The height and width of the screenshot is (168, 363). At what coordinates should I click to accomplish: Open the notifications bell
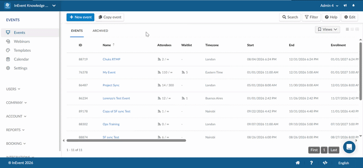[x=353, y=5]
